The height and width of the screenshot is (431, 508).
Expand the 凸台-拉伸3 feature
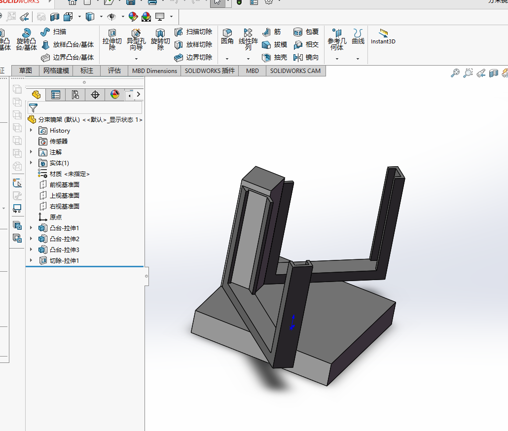[x=31, y=250]
